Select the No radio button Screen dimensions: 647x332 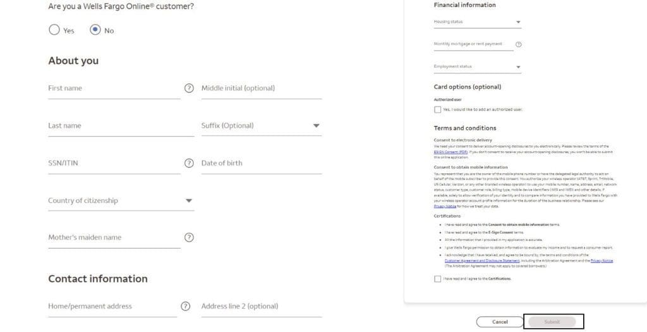coord(95,30)
